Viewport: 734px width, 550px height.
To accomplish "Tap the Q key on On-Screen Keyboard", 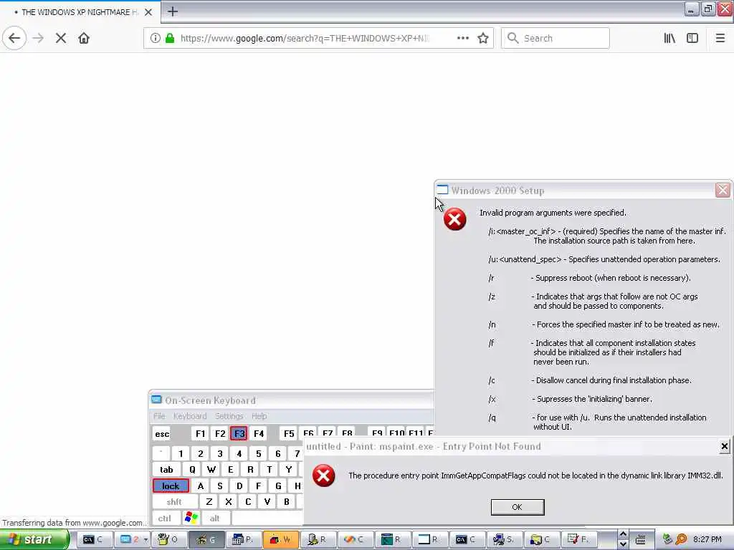I will point(192,470).
